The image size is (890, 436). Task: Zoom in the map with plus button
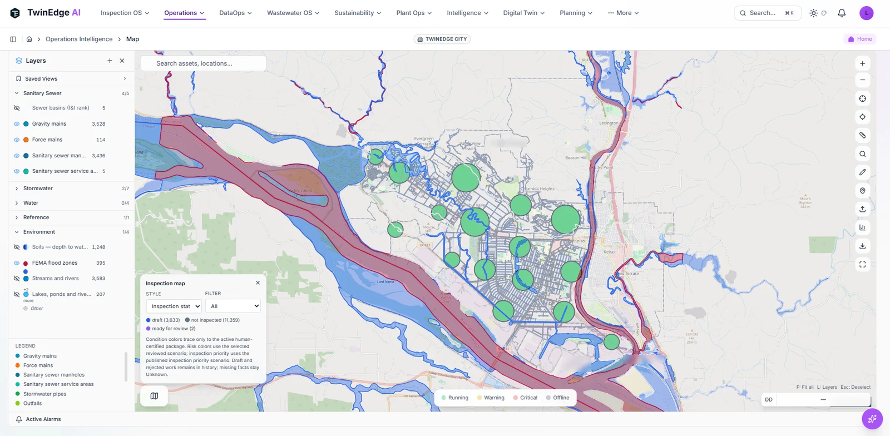[x=862, y=63]
